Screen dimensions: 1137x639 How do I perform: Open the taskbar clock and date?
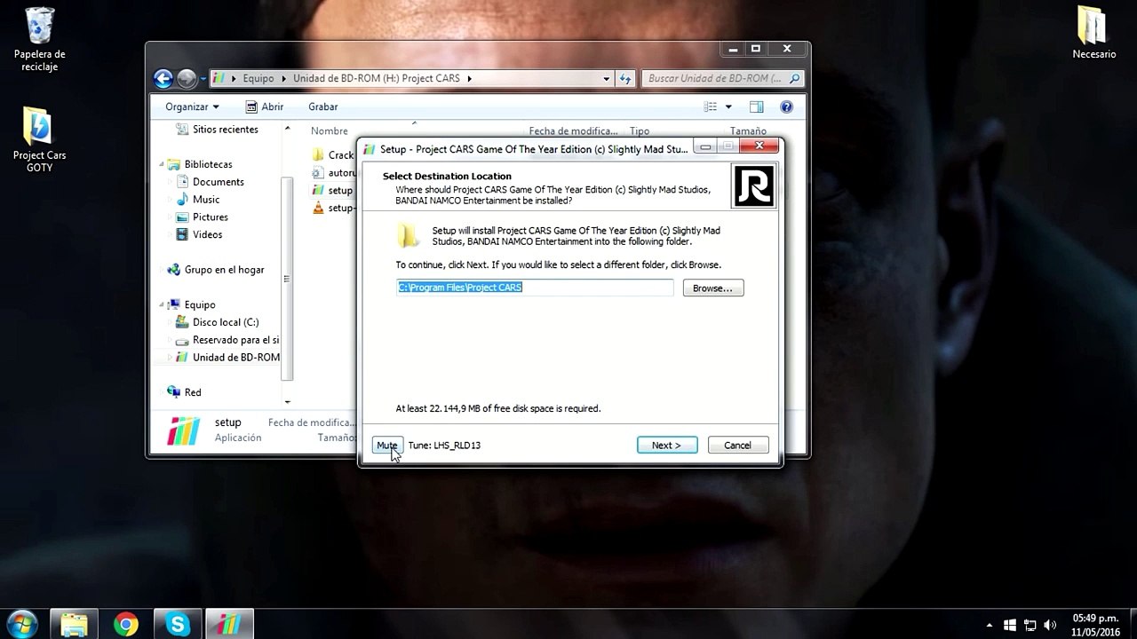coord(1095,625)
